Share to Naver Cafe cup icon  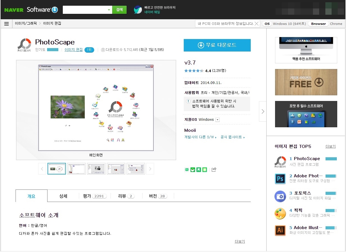[193, 170]
